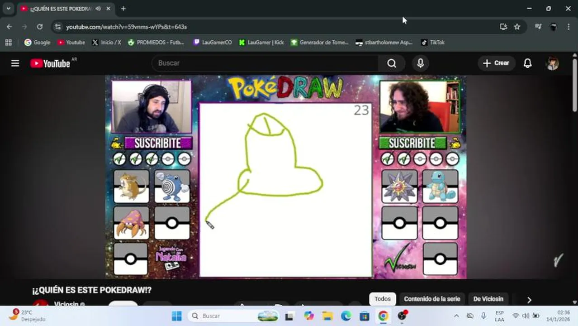Open Microsoft Store from taskbar
This screenshot has width=578, height=326.
365,316
